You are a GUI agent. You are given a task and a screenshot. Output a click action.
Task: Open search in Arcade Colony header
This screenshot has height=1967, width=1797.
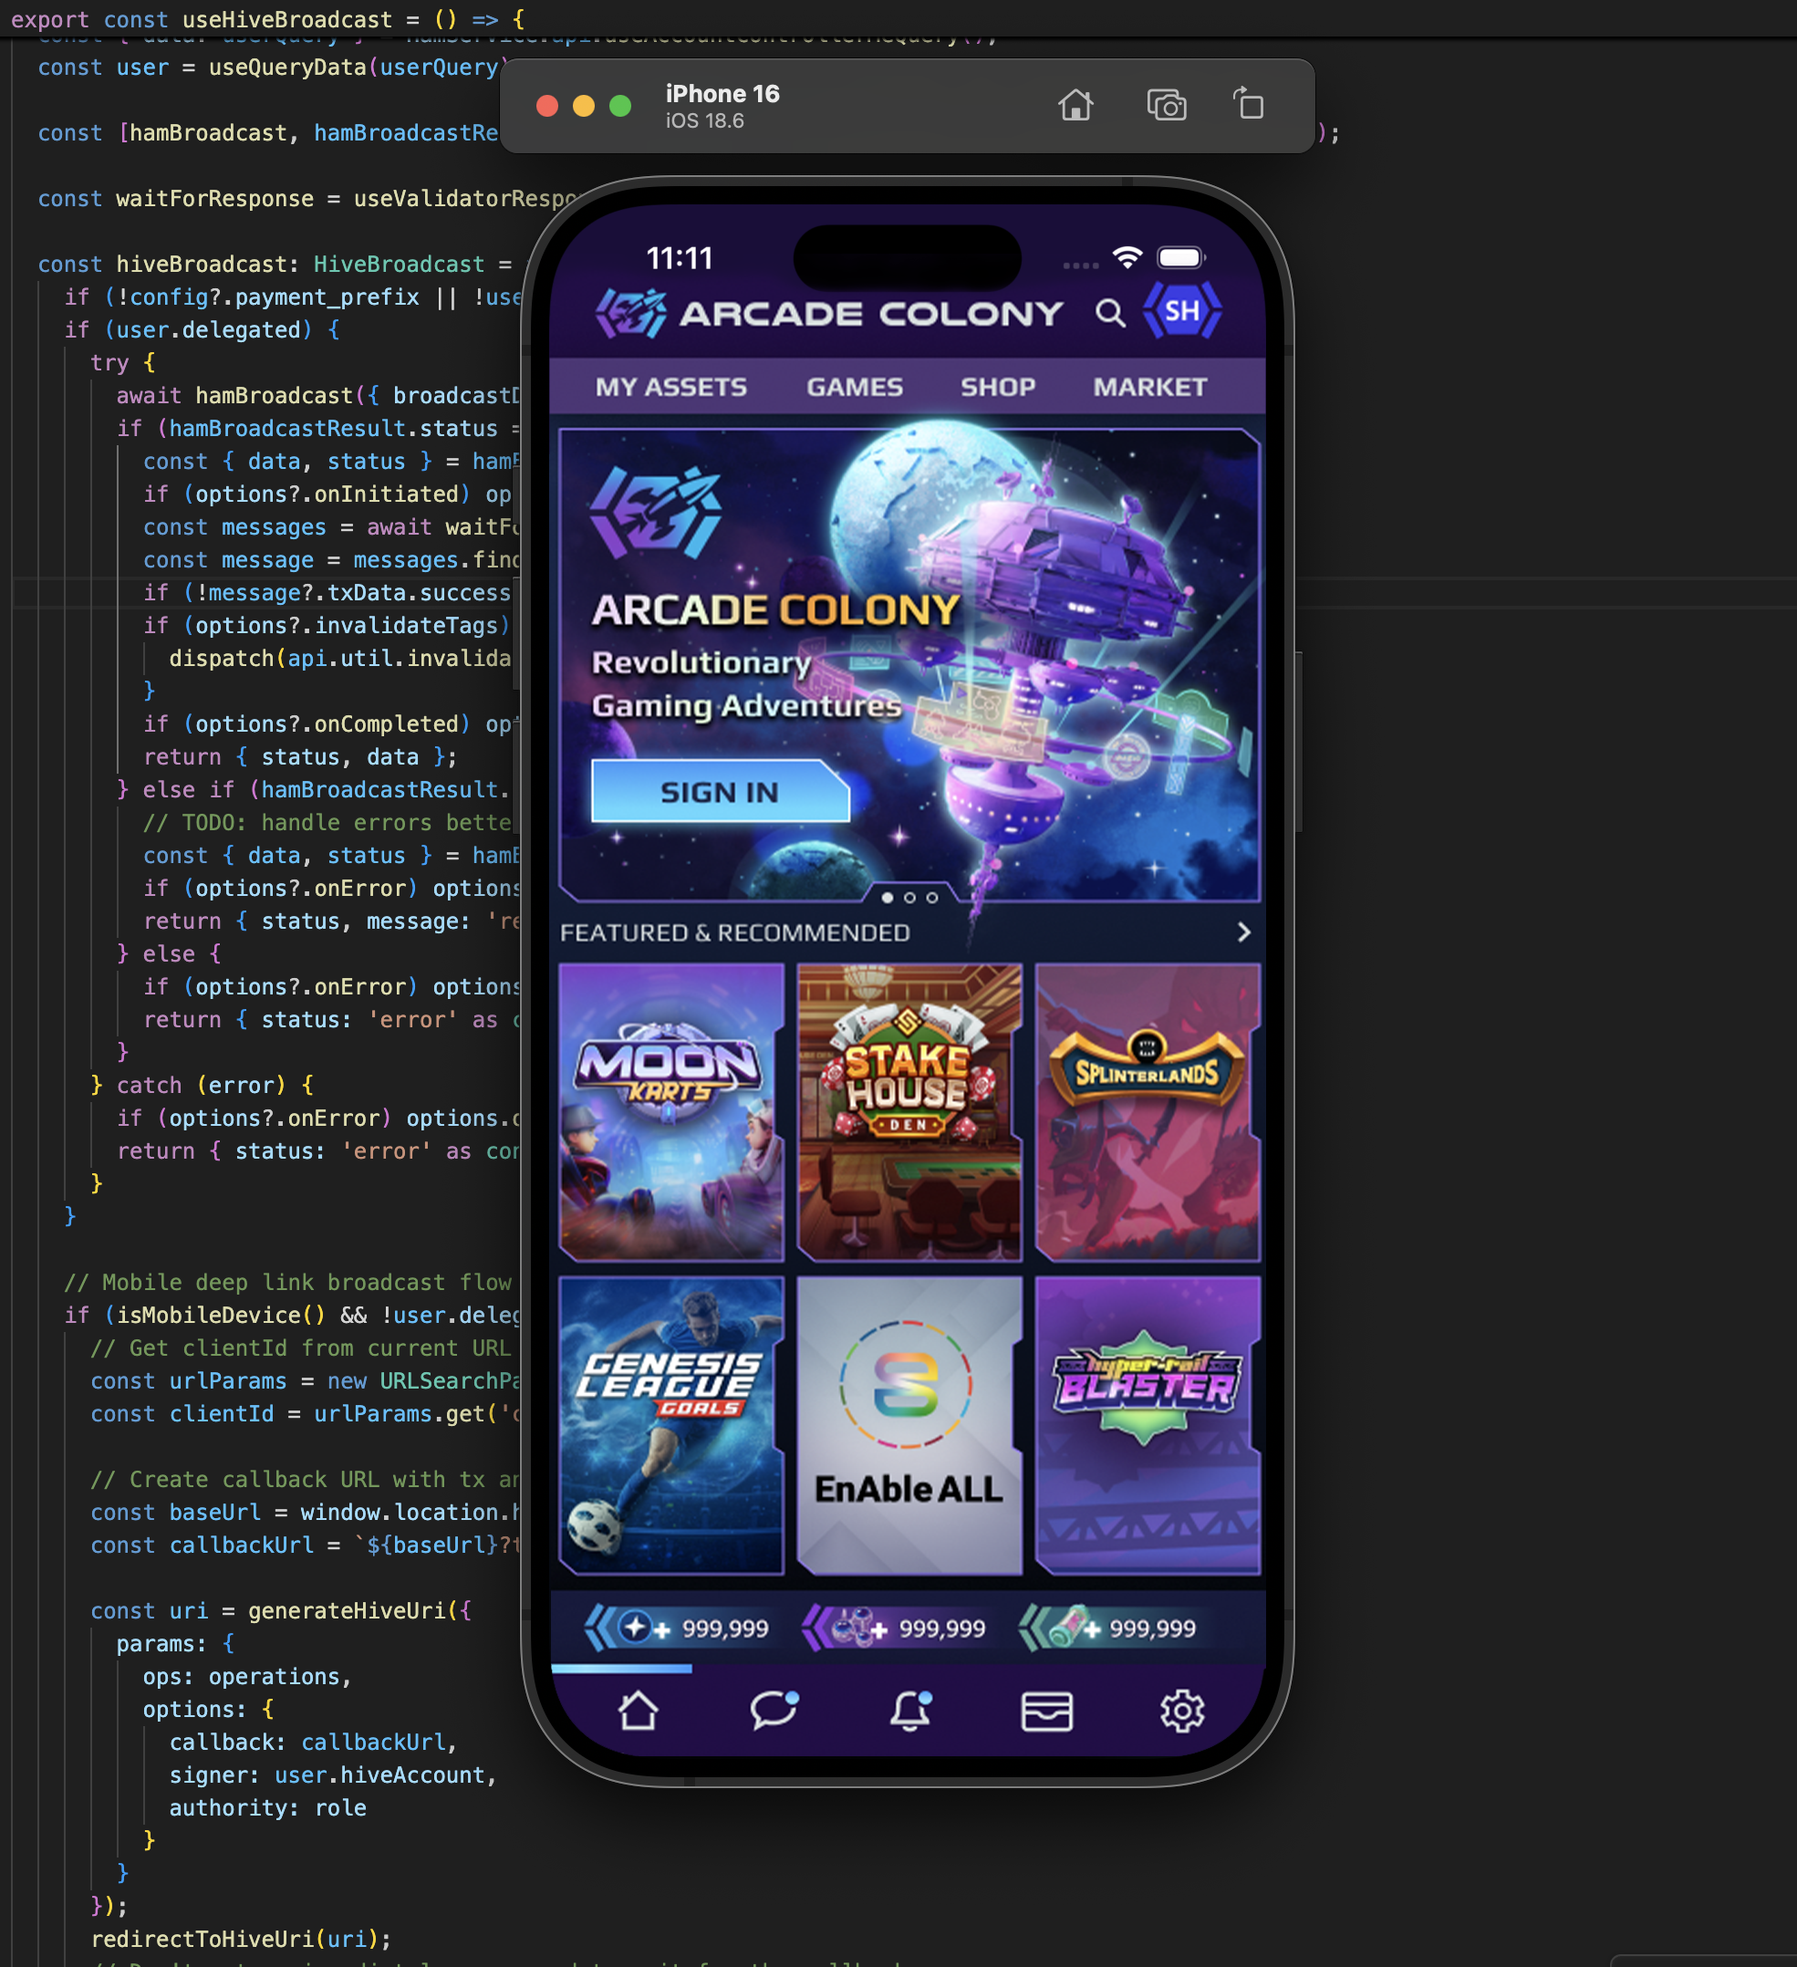tap(1110, 312)
